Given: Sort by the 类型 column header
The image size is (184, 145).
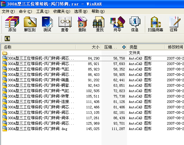Looking at the screenshot, I should coord(146,47).
